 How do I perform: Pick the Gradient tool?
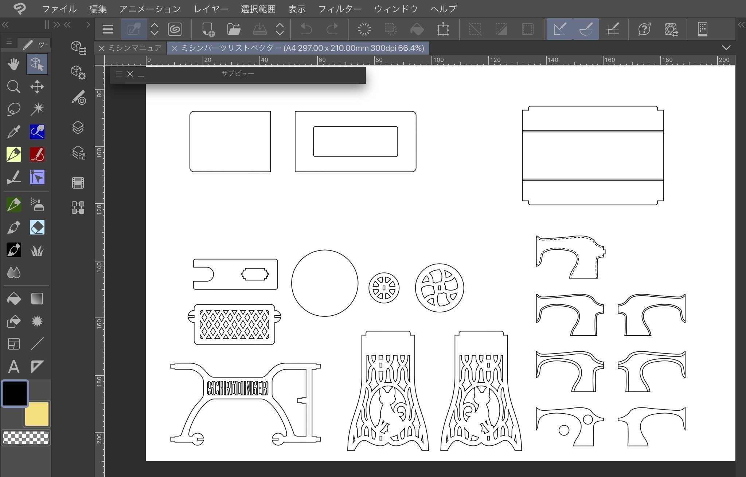tap(37, 299)
